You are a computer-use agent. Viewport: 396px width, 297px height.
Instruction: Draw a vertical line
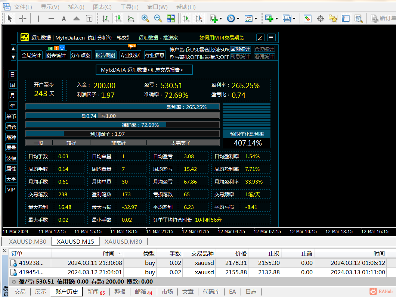coord(38,18)
